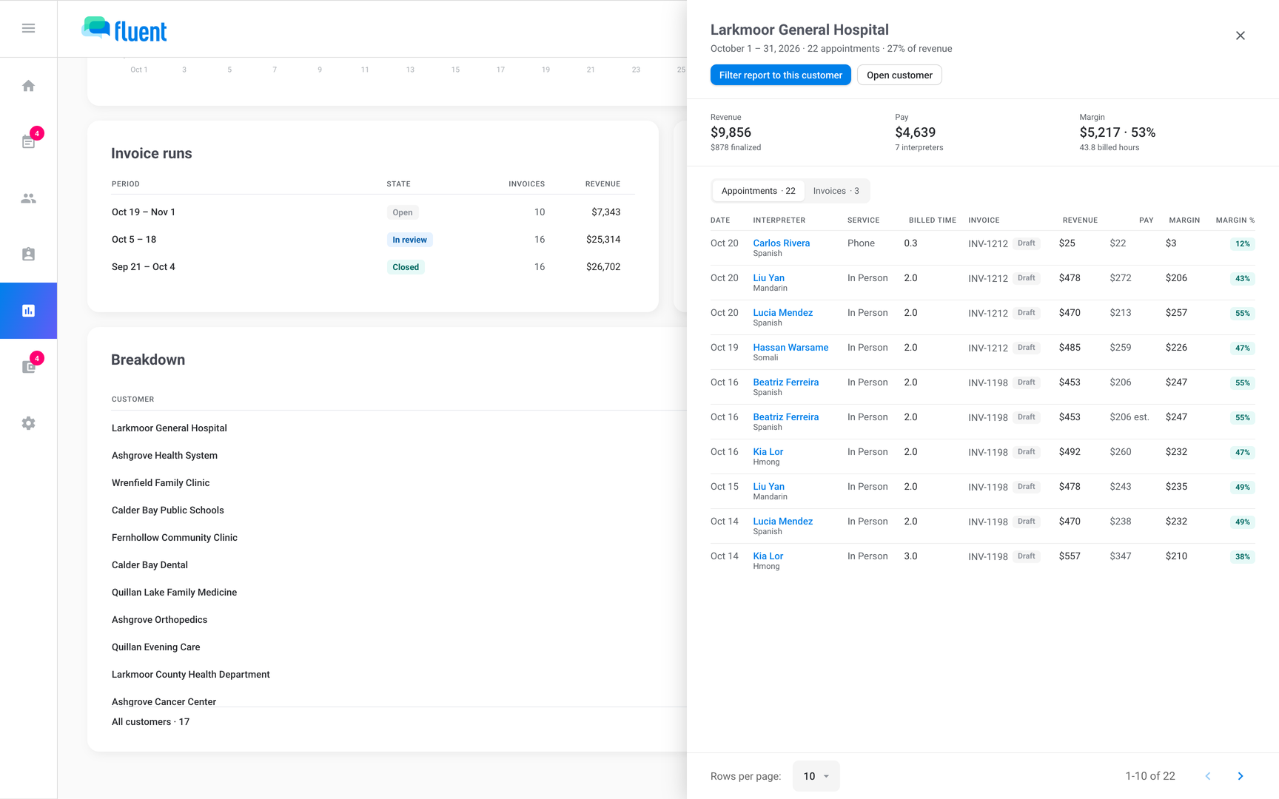Image resolution: width=1279 pixels, height=799 pixels.
Task: Click INV-1212 on the Carlos Rivera row
Action: (x=987, y=243)
